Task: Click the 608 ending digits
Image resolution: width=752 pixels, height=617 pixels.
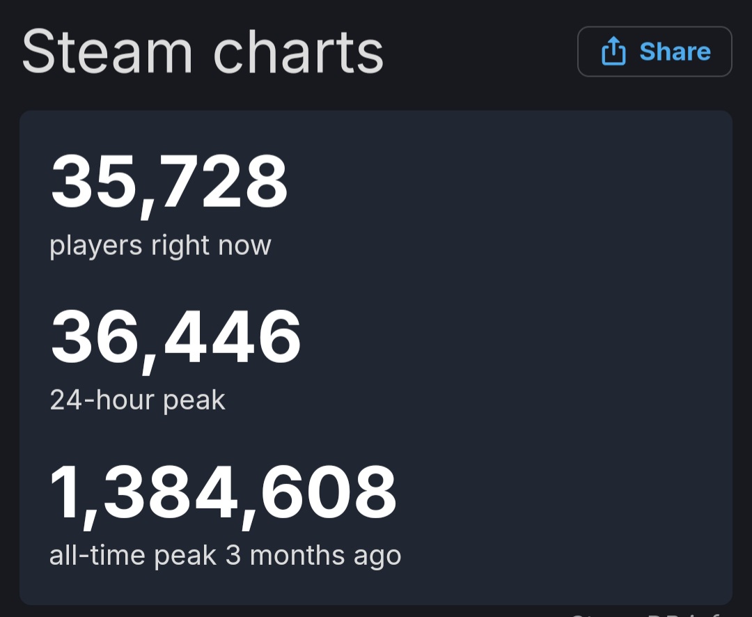Action: (328, 492)
